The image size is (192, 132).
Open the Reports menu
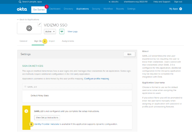pyautogui.click(x=120, y=9)
